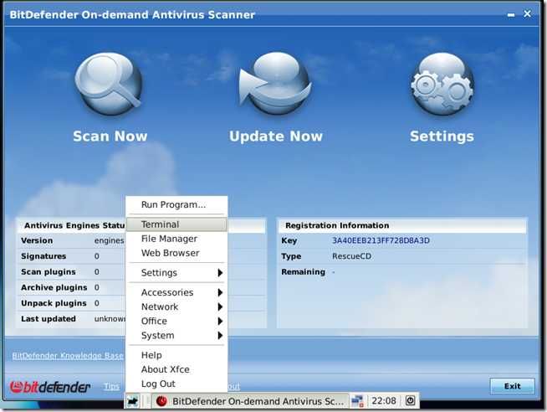The image size is (547, 412).
Task: Select Help in the Xfce menu
Action: 176,355
